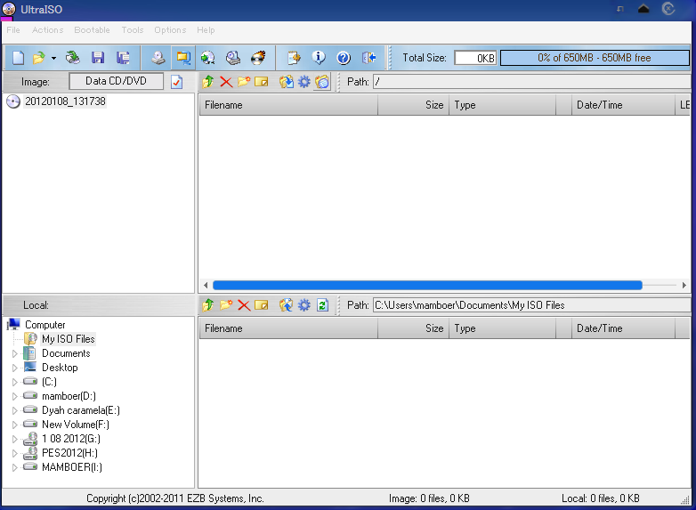Click the local Path field with My ISO Files
The width and height of the screenshot is (696, 510).
(x=531, y=305)
